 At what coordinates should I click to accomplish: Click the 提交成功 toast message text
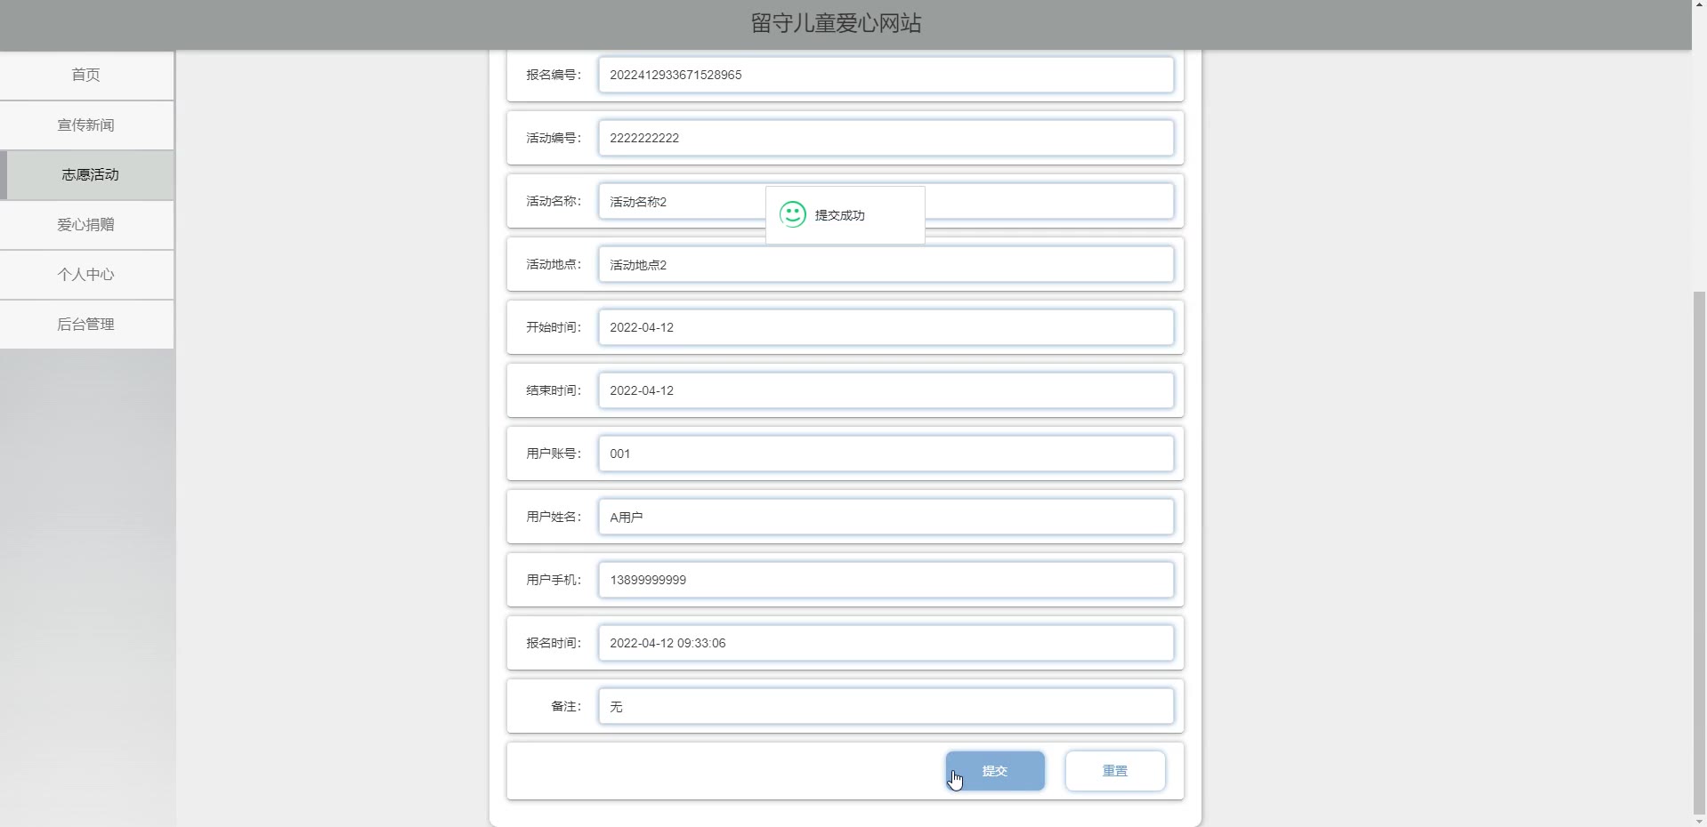click(839, 215)
